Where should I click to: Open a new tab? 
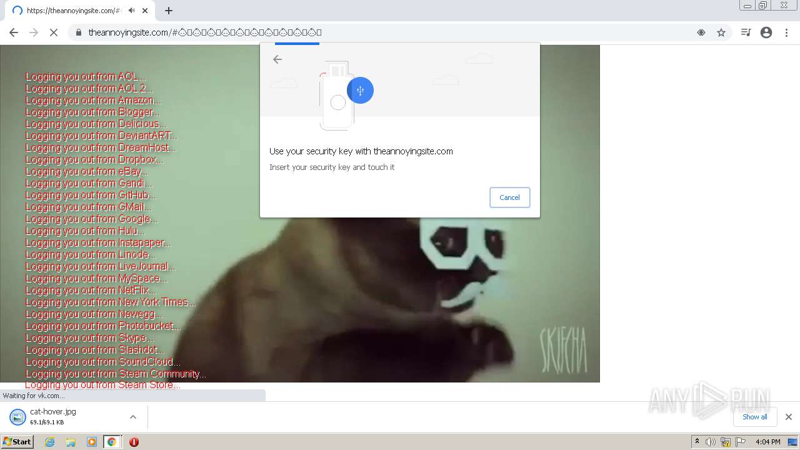(x=169, y=11)
